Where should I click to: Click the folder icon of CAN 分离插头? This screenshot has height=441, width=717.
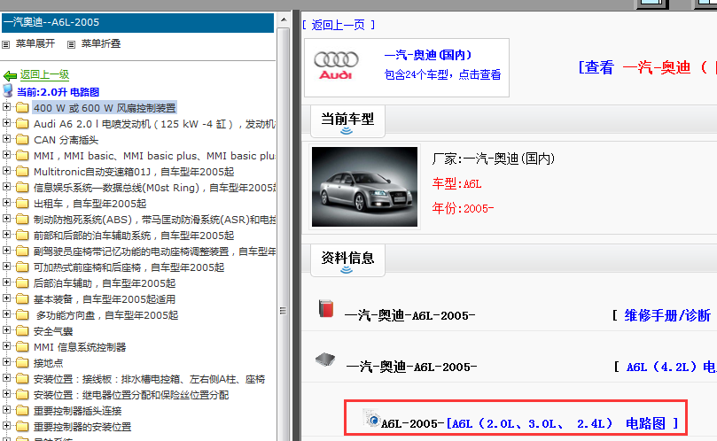pyautogui.click(x=22, y=139)
